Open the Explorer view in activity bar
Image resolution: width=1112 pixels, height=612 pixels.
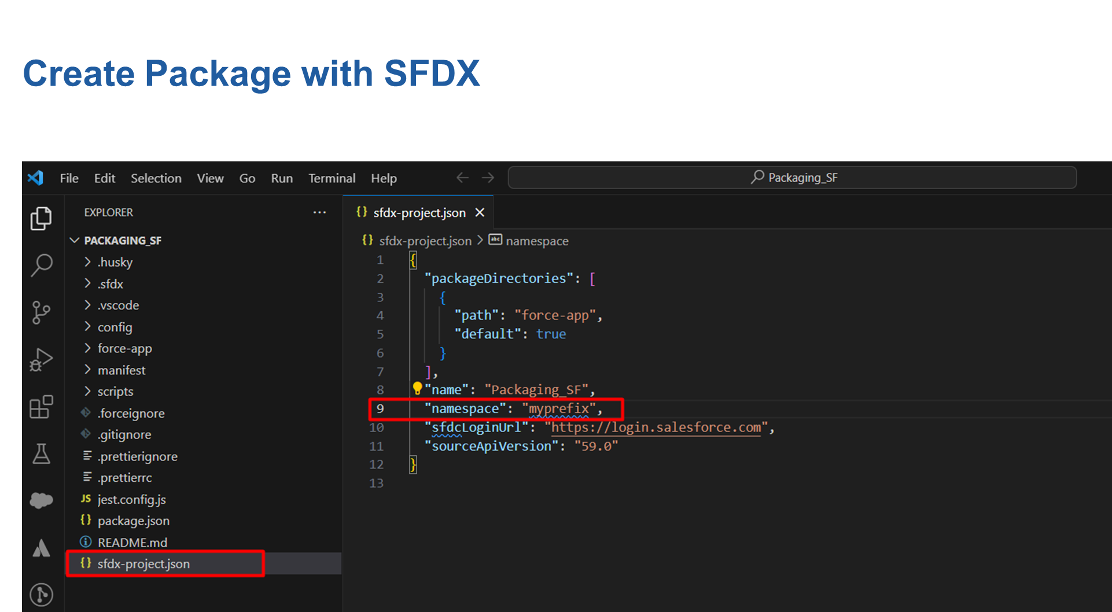click(x=41, y=219)
